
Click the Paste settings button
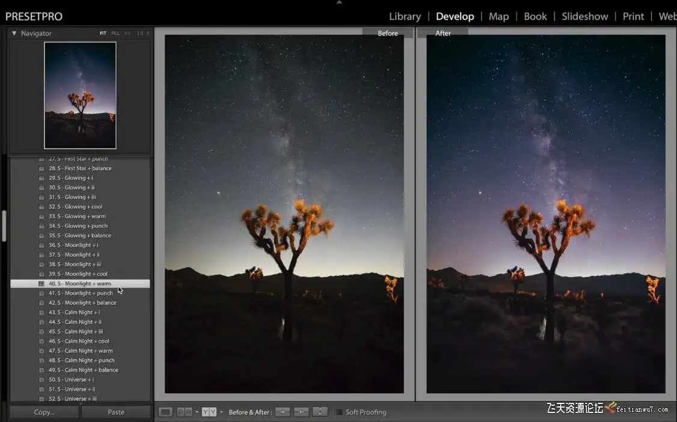pos(115,412)
